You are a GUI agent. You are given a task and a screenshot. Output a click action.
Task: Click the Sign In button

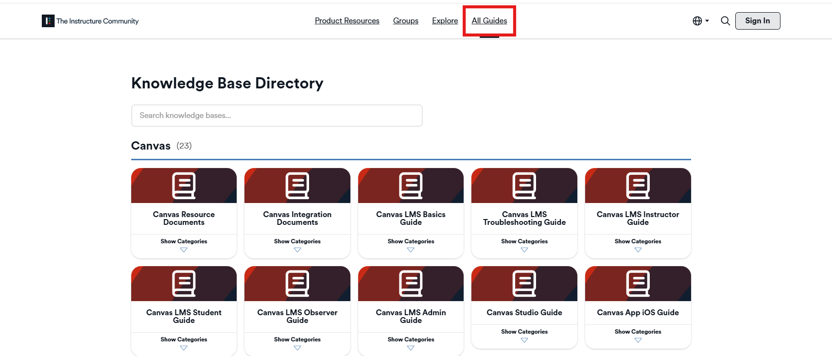tap(758, 21)
